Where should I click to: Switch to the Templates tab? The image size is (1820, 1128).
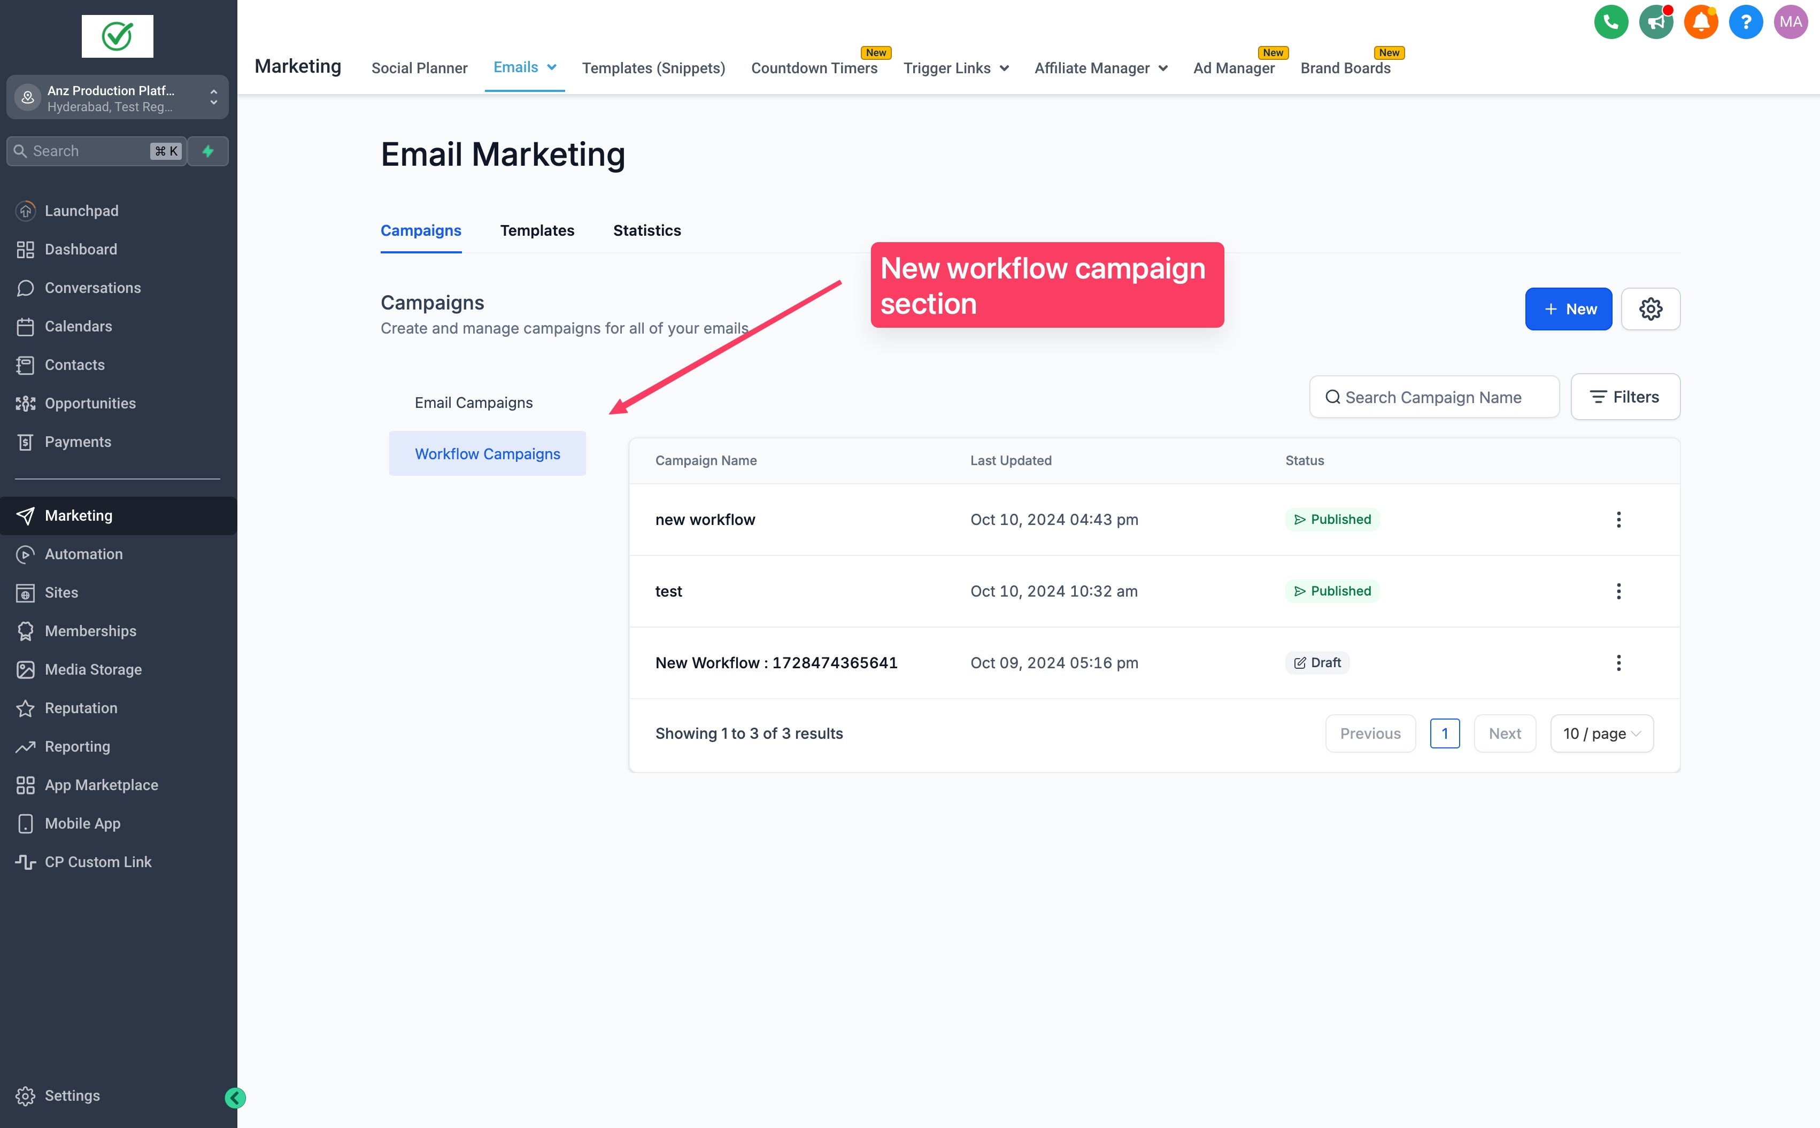(x=537, y=230)
